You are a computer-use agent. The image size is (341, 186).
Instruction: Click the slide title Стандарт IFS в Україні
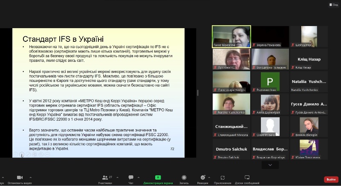[63, 39]
